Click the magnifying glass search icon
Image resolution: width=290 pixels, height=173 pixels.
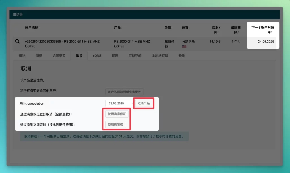18,41
